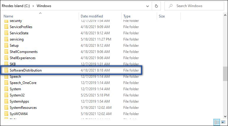Sort by Date modified column header
This screenshot has width=228, height=126.
pos(92,16)
